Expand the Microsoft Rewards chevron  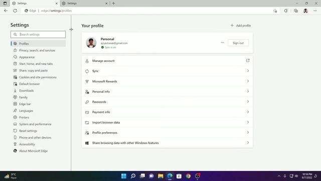248,81
